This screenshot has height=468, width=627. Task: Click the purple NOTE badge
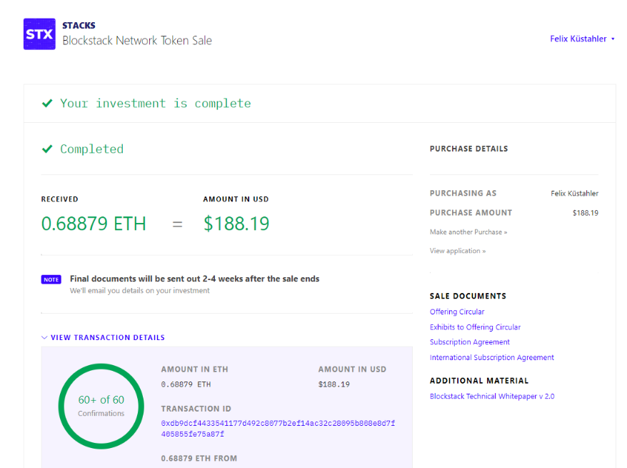[x=51, y=279]
